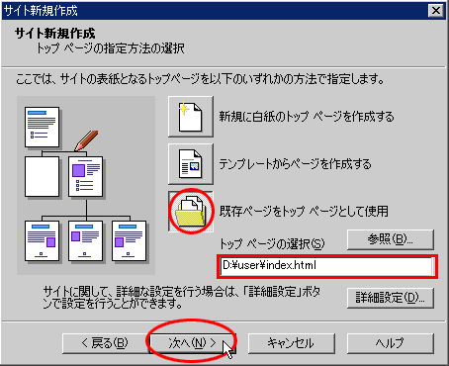Select the new blank top page icon

tap(191, 117)
